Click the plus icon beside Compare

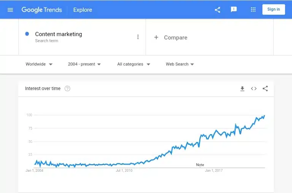tap(156, 37)
